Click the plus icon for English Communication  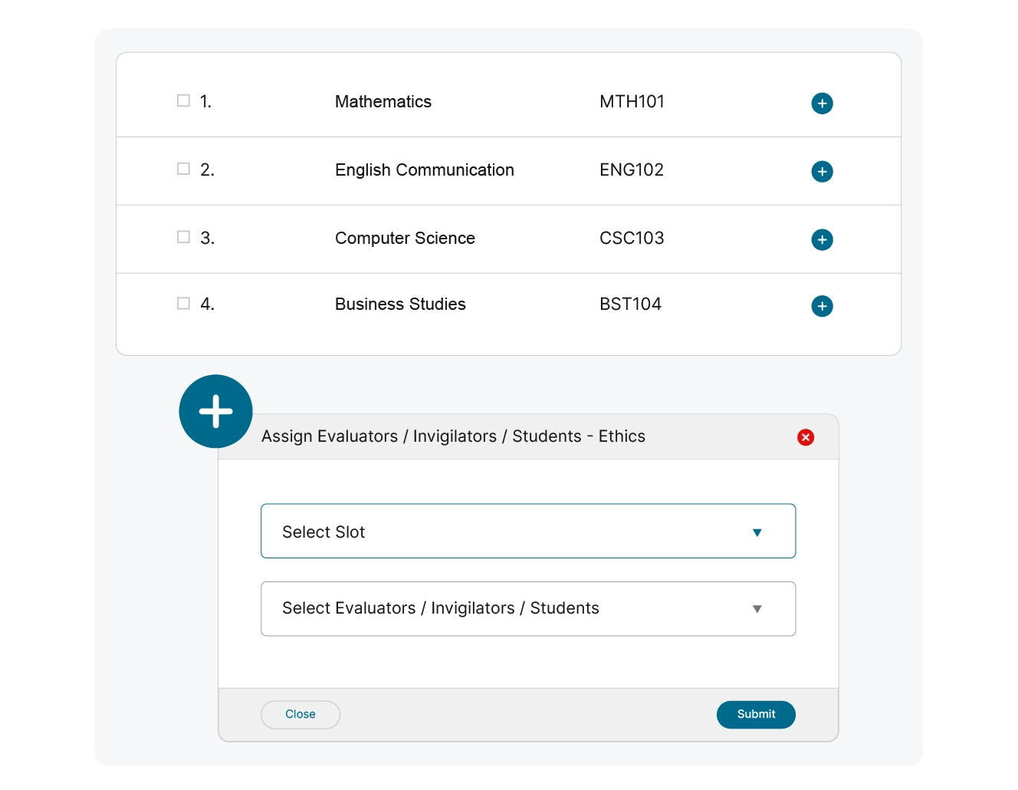tap(822, 172)
